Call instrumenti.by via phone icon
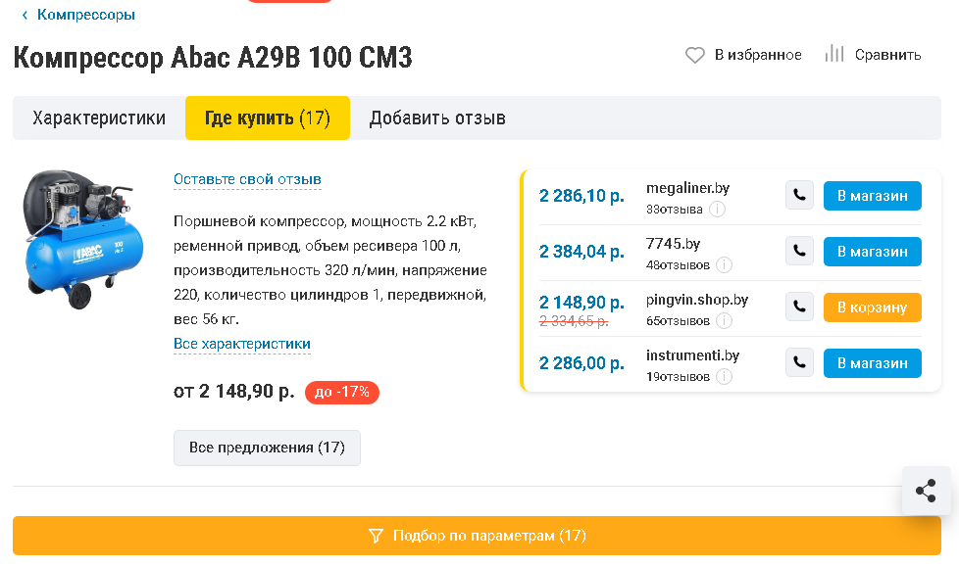 [799, 363]
